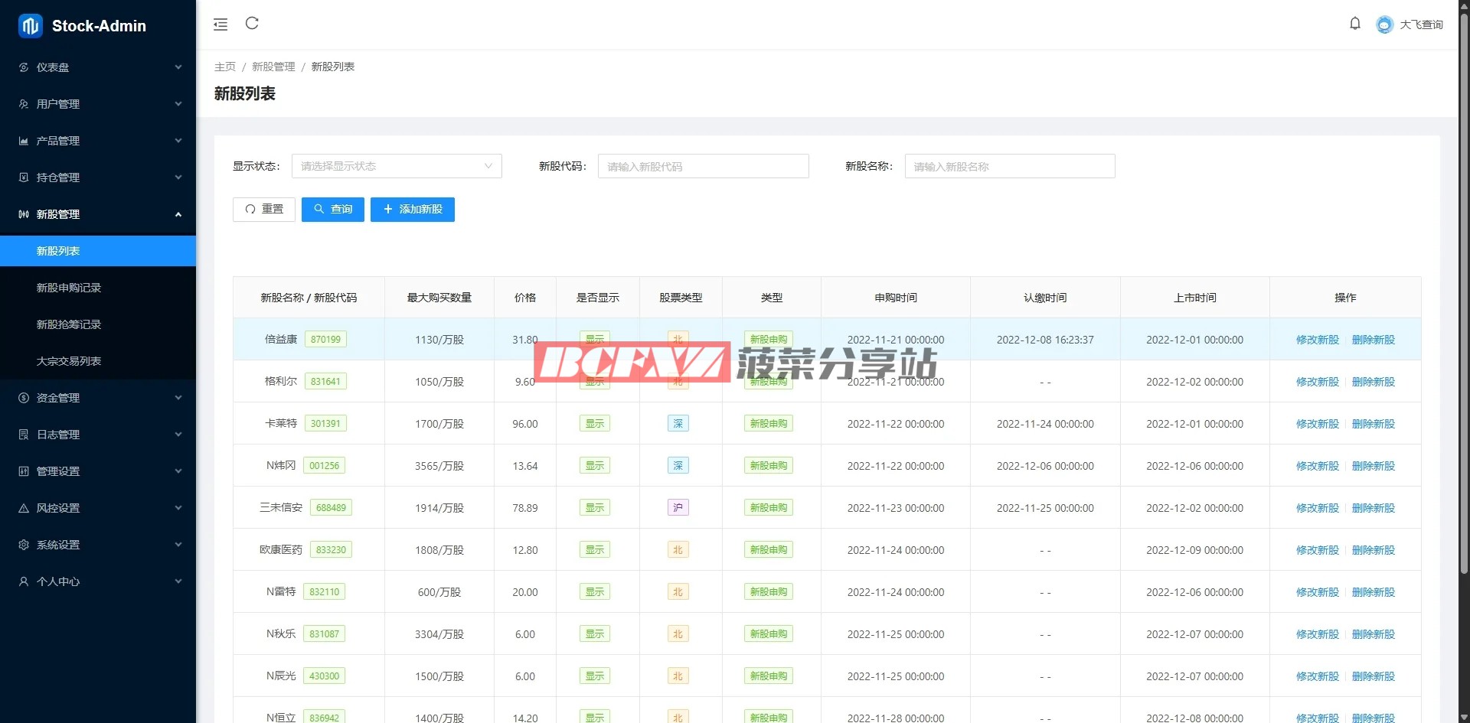Click the 风控设置 warning triangle icon
1470x723 pixels.
[x=24, y=508]
